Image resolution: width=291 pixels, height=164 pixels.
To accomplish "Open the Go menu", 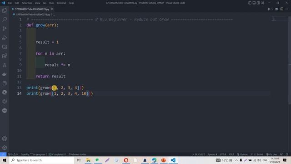I will click(45, 3).
